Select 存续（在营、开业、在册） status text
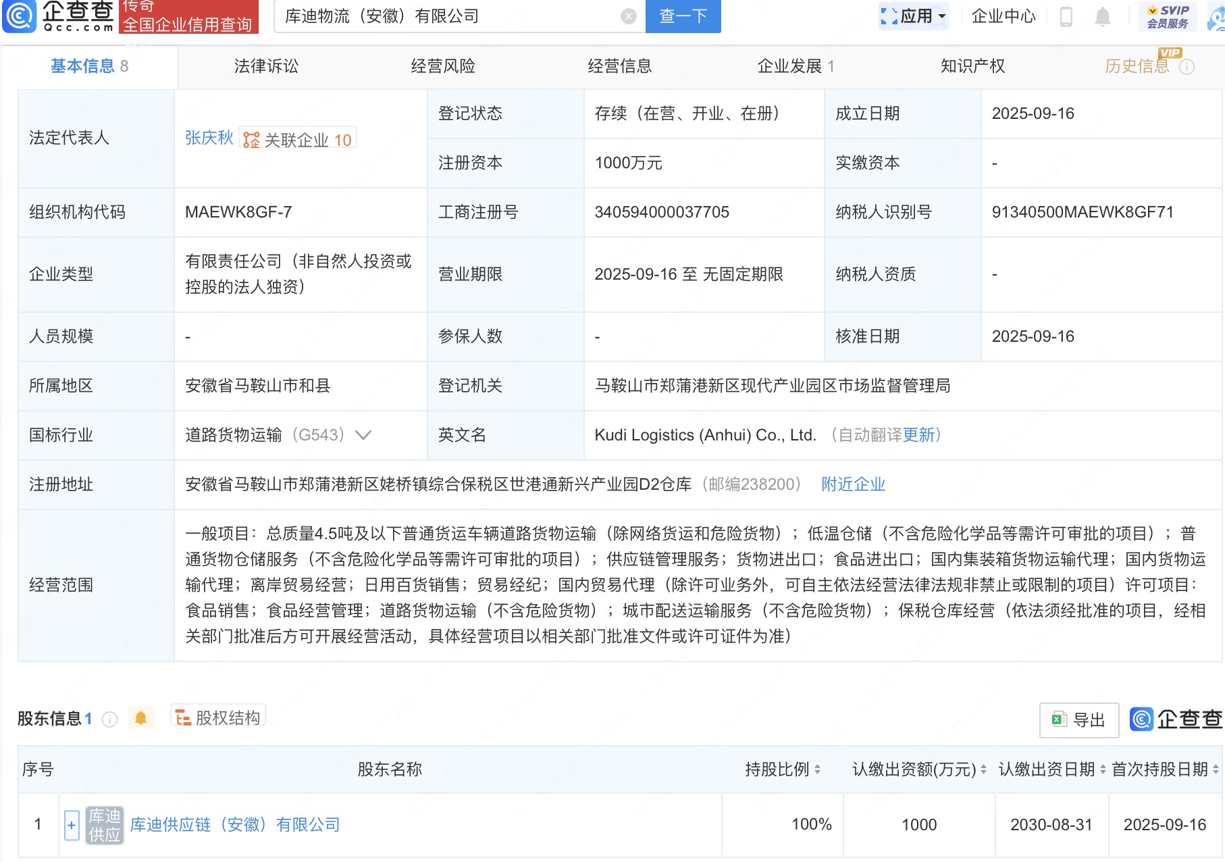 [690, 113]
